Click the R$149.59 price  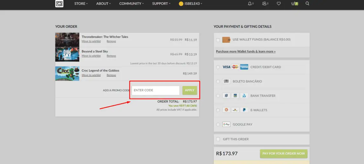[x=190, y=73]
